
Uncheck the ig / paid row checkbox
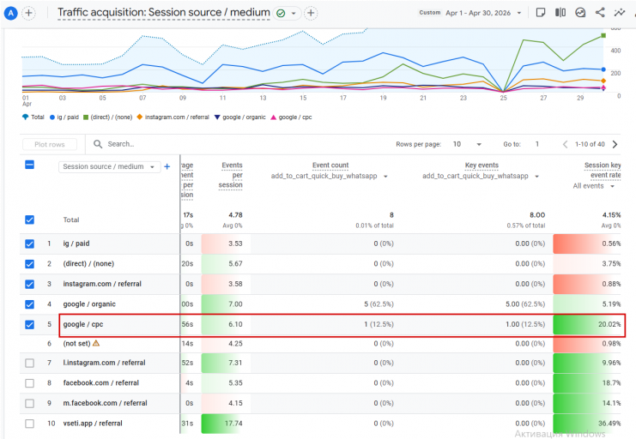tap(29, 244)
